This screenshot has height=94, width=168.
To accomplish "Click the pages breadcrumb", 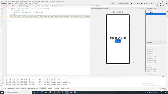I will point(26,3).
